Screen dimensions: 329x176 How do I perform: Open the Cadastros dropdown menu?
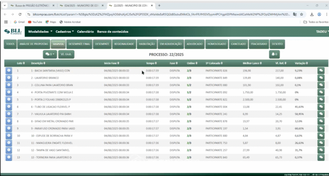pyautogui.click(x=65, y=32)
